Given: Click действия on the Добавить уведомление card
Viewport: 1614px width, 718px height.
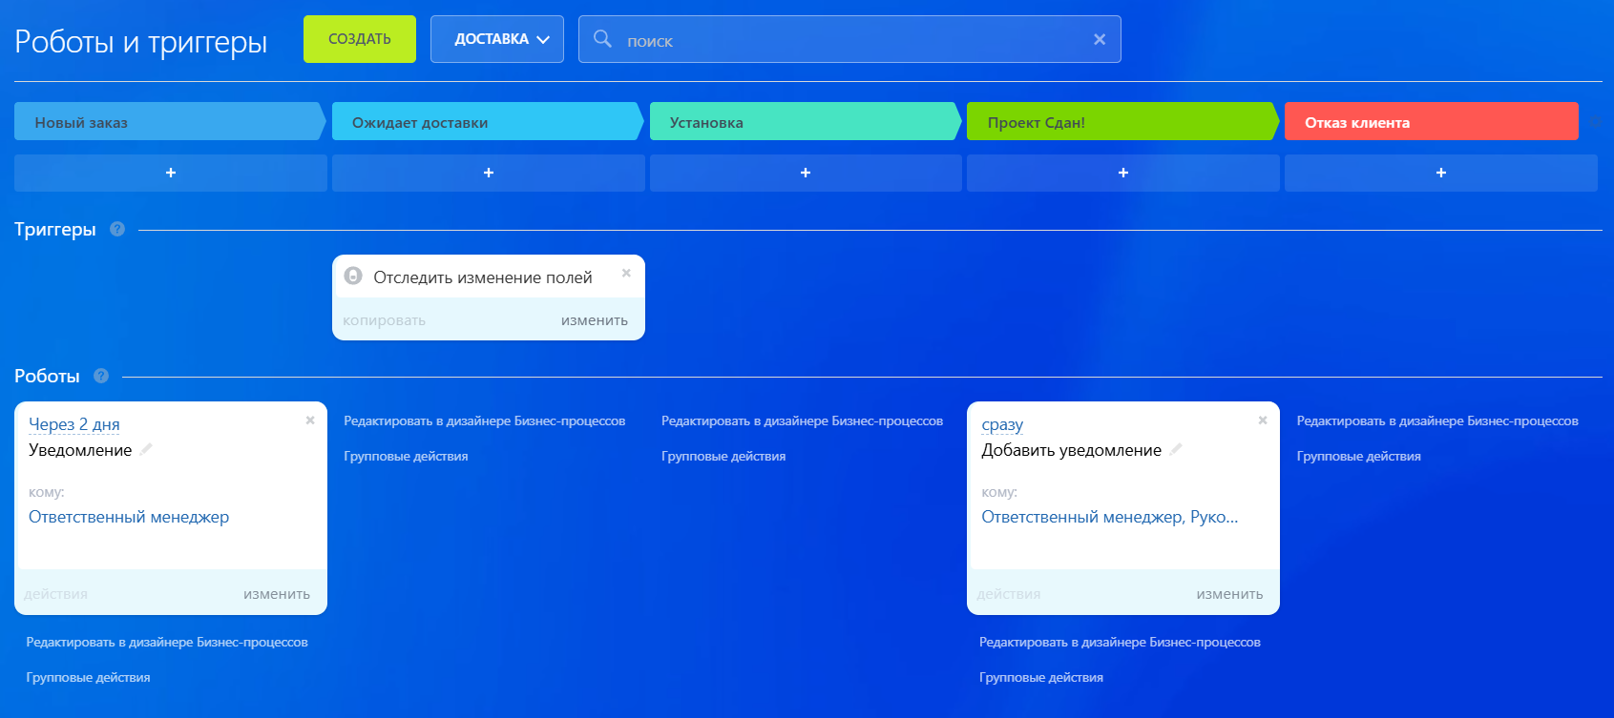Looking at the screenshot, I should 1009,594.
